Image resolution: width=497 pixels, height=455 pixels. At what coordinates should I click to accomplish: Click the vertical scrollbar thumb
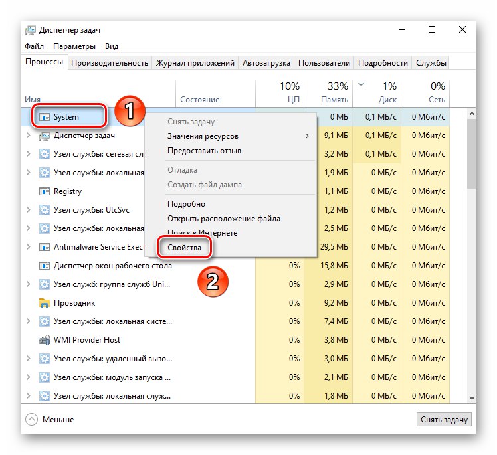(x=472, y=153)
